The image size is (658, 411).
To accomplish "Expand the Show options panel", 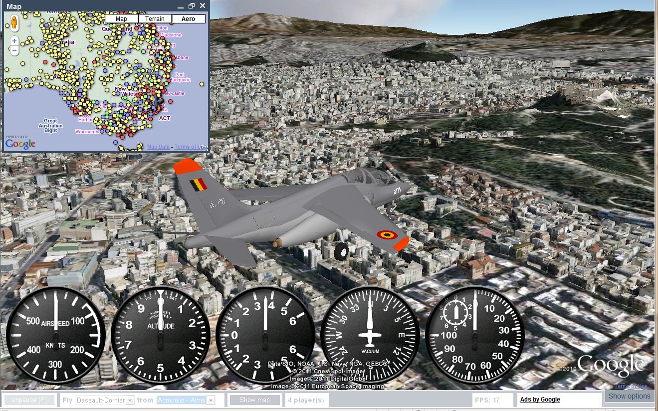I will (629, 396).
